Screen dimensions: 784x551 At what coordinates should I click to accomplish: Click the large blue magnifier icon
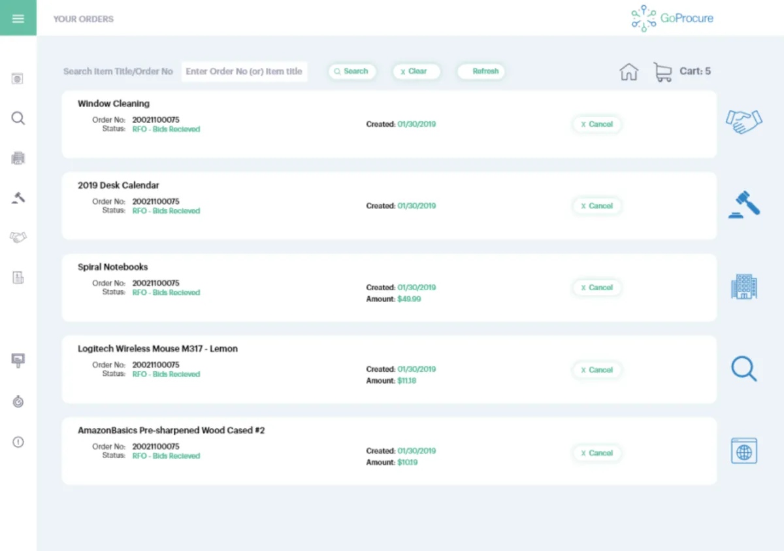pyautogui.click(x=743, y=369)
